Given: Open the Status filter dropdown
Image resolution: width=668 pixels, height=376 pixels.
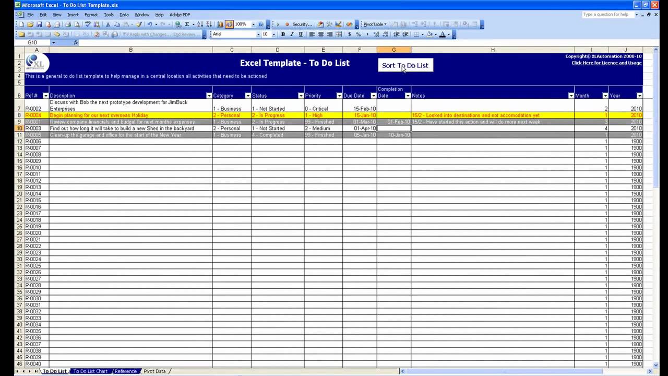Looking at the screenshot, I should [x=301, y=96].
